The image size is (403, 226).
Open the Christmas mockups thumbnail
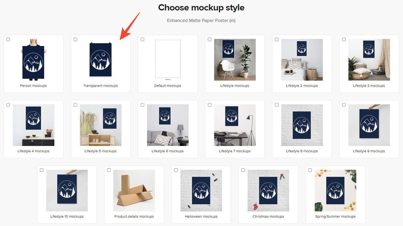[x=268, y=190]
